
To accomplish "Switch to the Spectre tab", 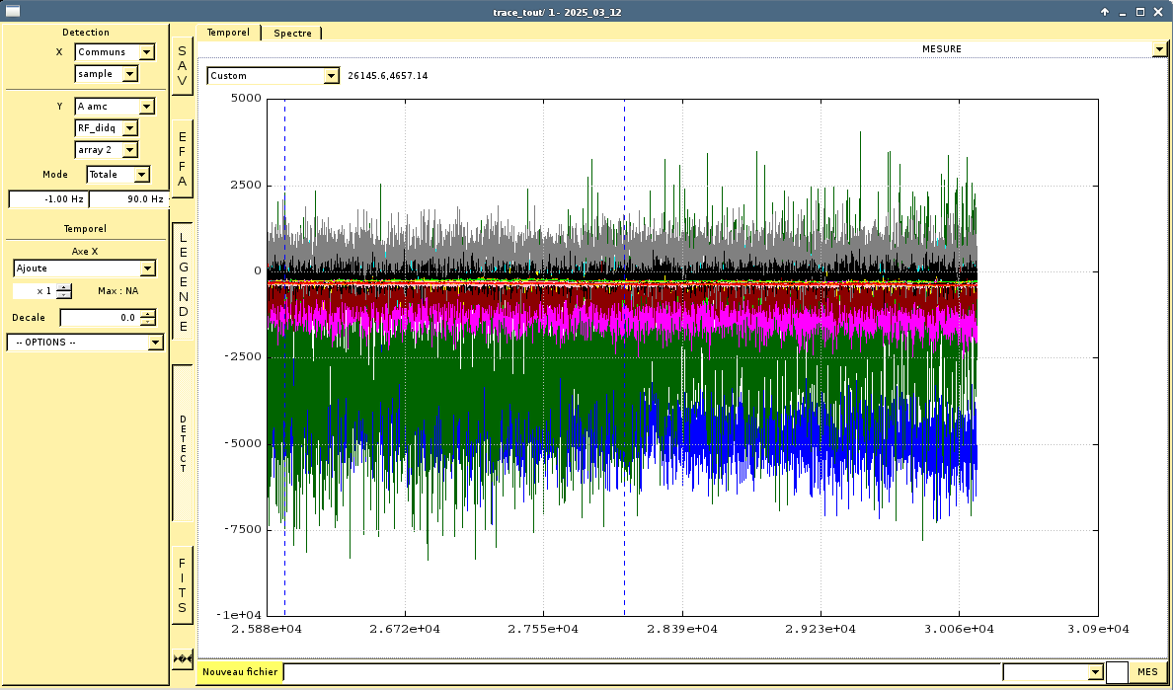I will pos(292,33).
